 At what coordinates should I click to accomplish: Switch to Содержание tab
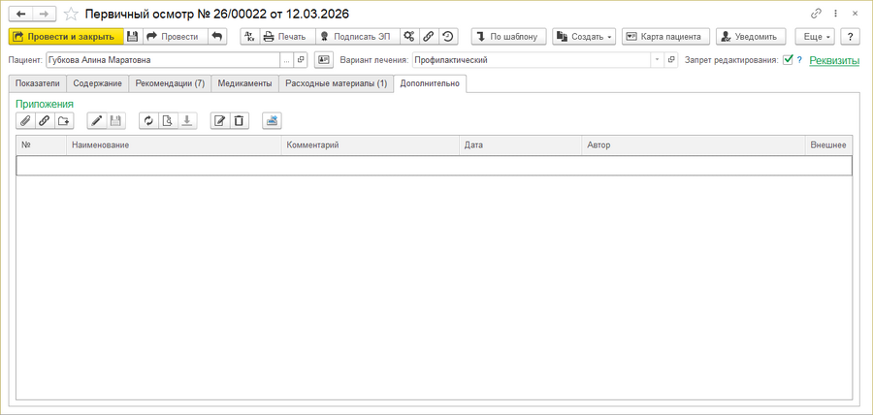tap(98, 83)
